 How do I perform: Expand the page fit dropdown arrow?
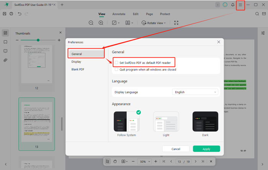[119, 23]
